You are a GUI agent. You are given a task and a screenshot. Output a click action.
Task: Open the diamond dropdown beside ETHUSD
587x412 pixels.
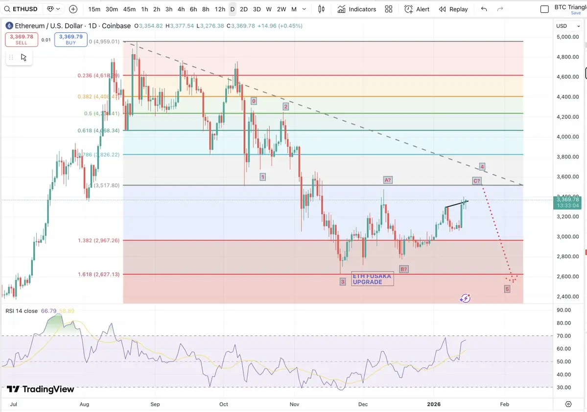click(53, 9)
